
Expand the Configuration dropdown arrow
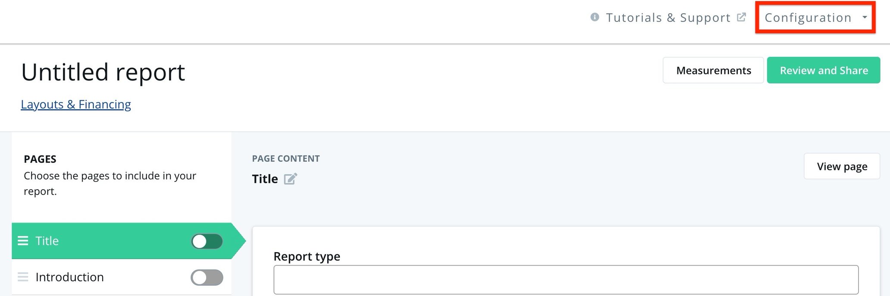pos(865,17)
